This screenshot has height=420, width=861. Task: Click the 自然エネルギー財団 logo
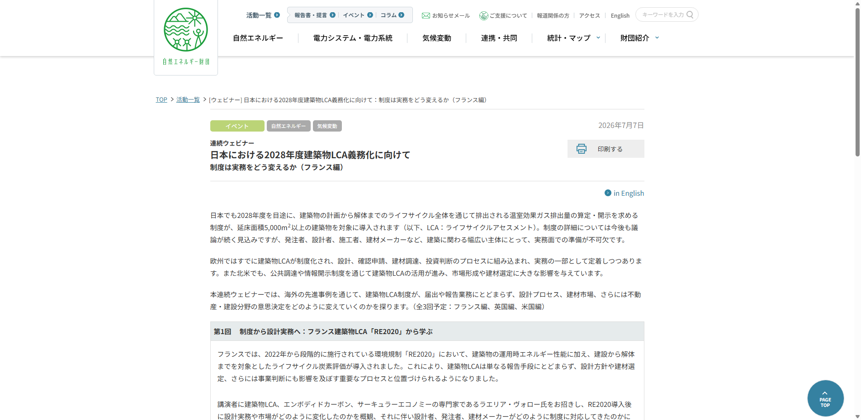(x=186, y=36)
